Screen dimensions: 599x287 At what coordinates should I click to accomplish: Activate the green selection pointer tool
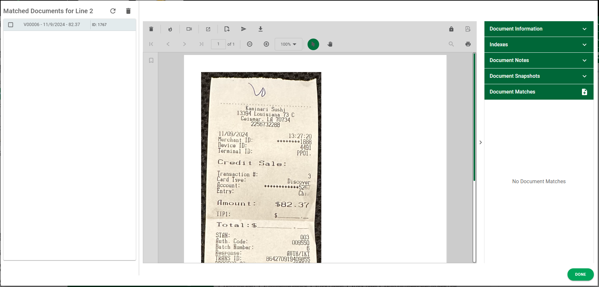[x=313, y=44]
